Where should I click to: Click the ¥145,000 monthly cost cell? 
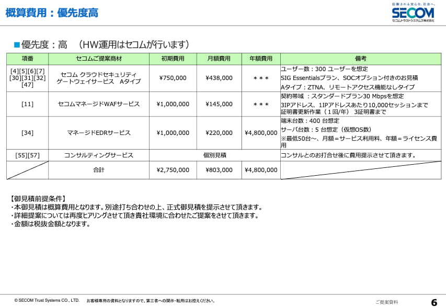219,104
